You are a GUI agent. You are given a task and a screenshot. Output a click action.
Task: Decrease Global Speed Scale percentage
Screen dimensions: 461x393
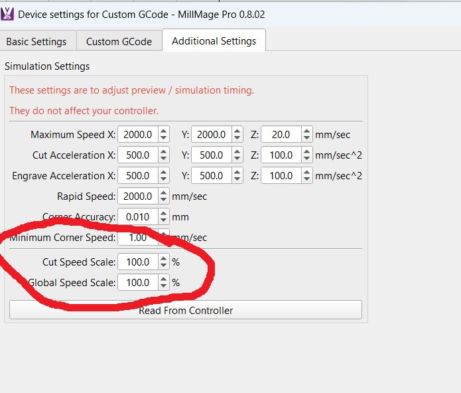[163, 286]
